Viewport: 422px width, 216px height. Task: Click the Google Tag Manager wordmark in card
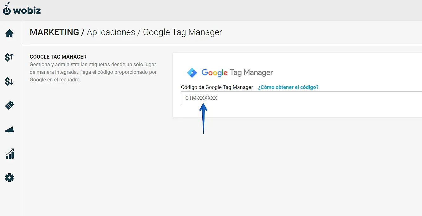(237, 73)
